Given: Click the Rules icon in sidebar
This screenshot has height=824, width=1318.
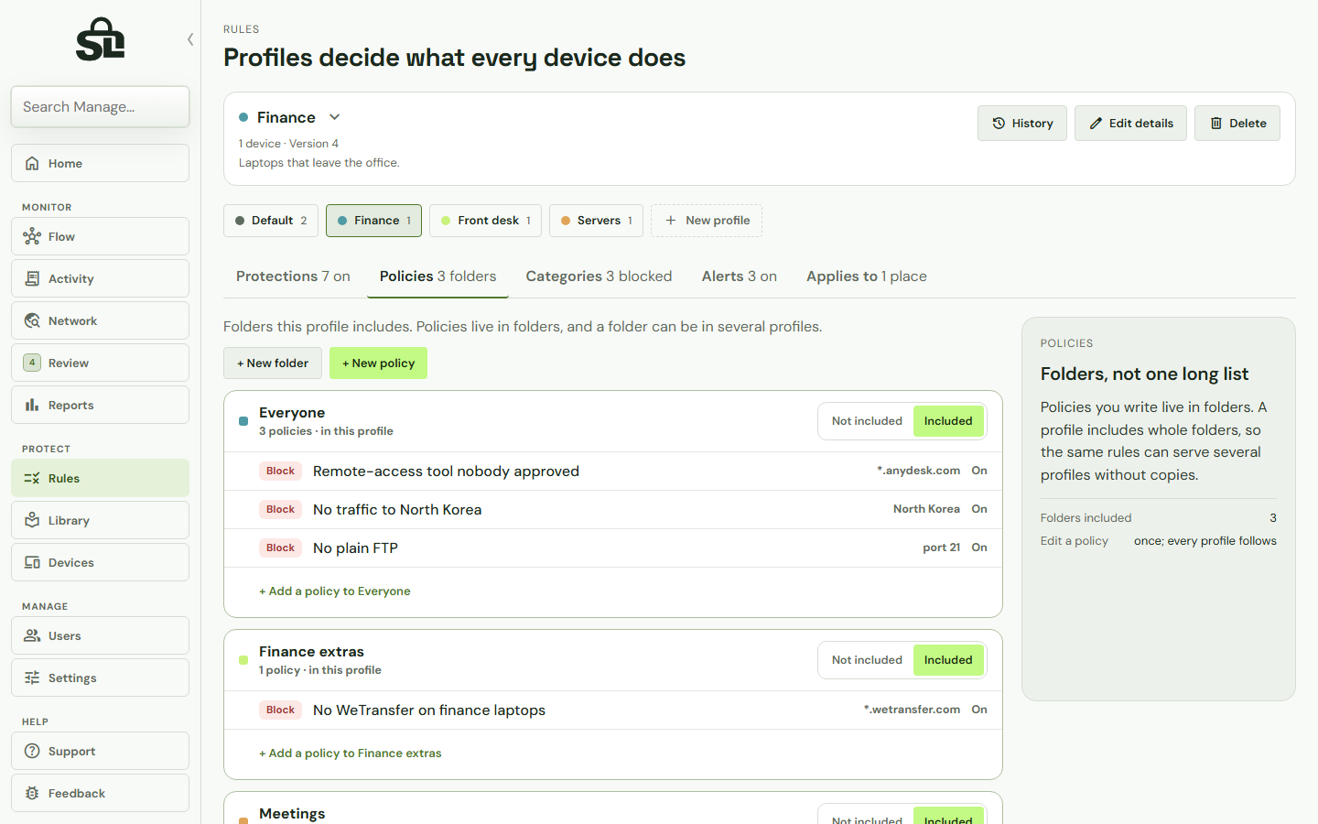Looking at the screenshot, I should [32, 478].
